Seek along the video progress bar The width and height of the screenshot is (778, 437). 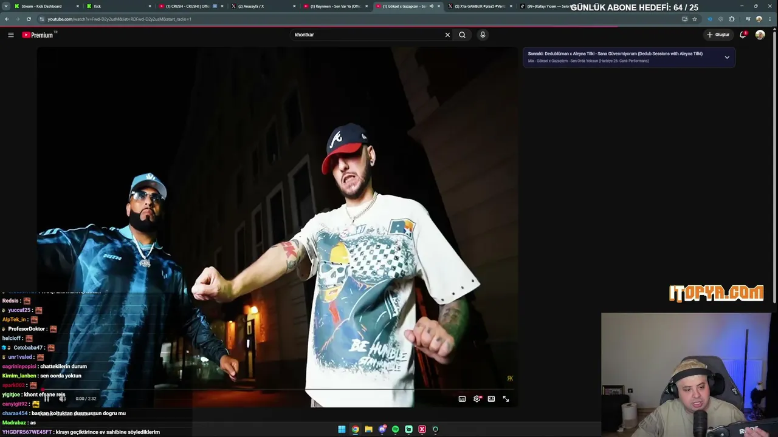277,390
